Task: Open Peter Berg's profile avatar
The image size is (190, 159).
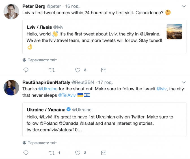Action: pyautogui.click(x=11, y=12)
